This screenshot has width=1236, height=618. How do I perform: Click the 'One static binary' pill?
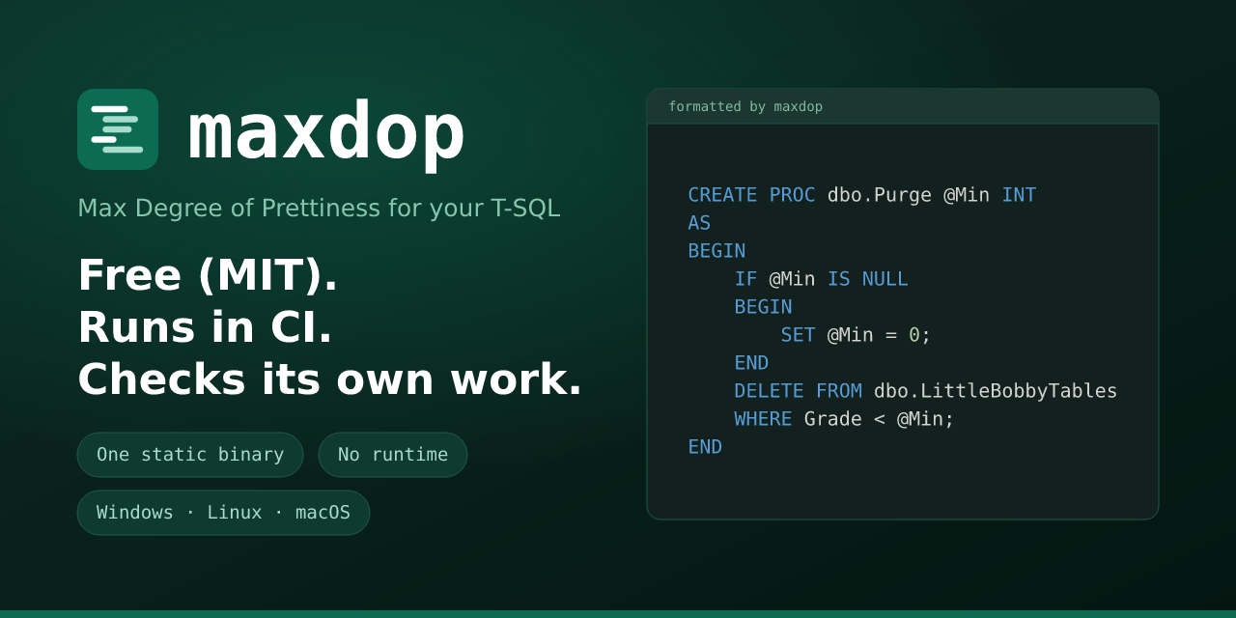click(190, 455)
